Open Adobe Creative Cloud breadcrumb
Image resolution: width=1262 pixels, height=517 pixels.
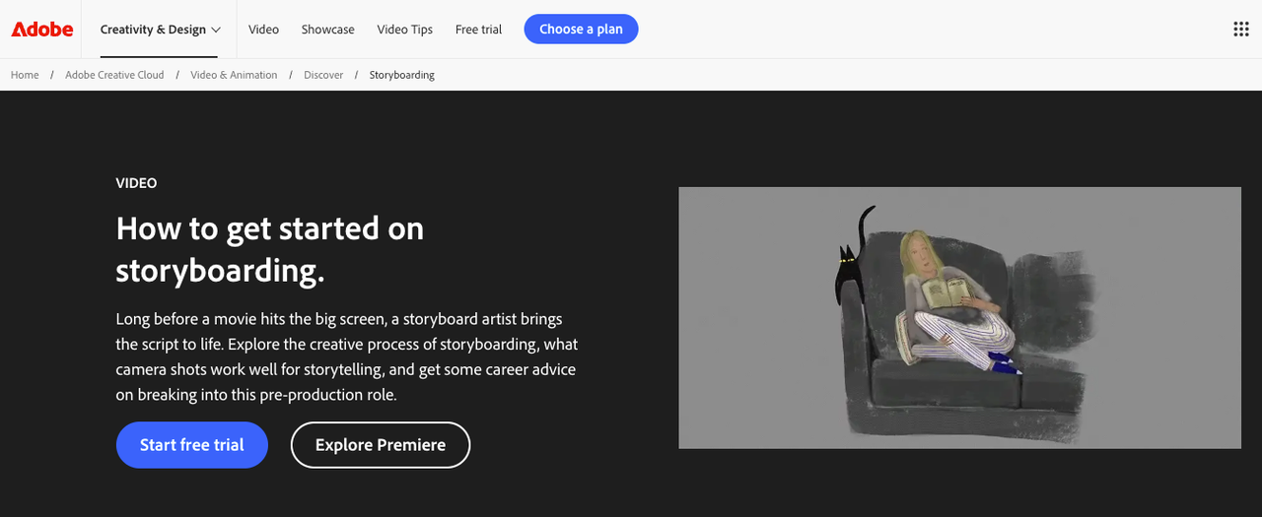[x=114, y=75]
